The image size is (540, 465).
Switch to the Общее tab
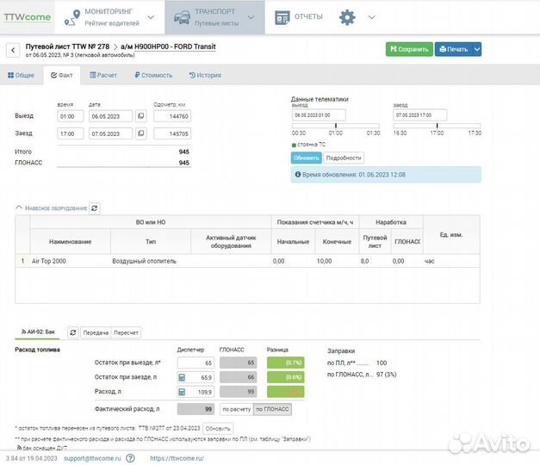(21, 75)
